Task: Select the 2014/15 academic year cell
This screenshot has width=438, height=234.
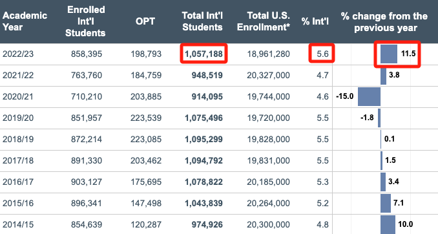Action: click(18, 224)
